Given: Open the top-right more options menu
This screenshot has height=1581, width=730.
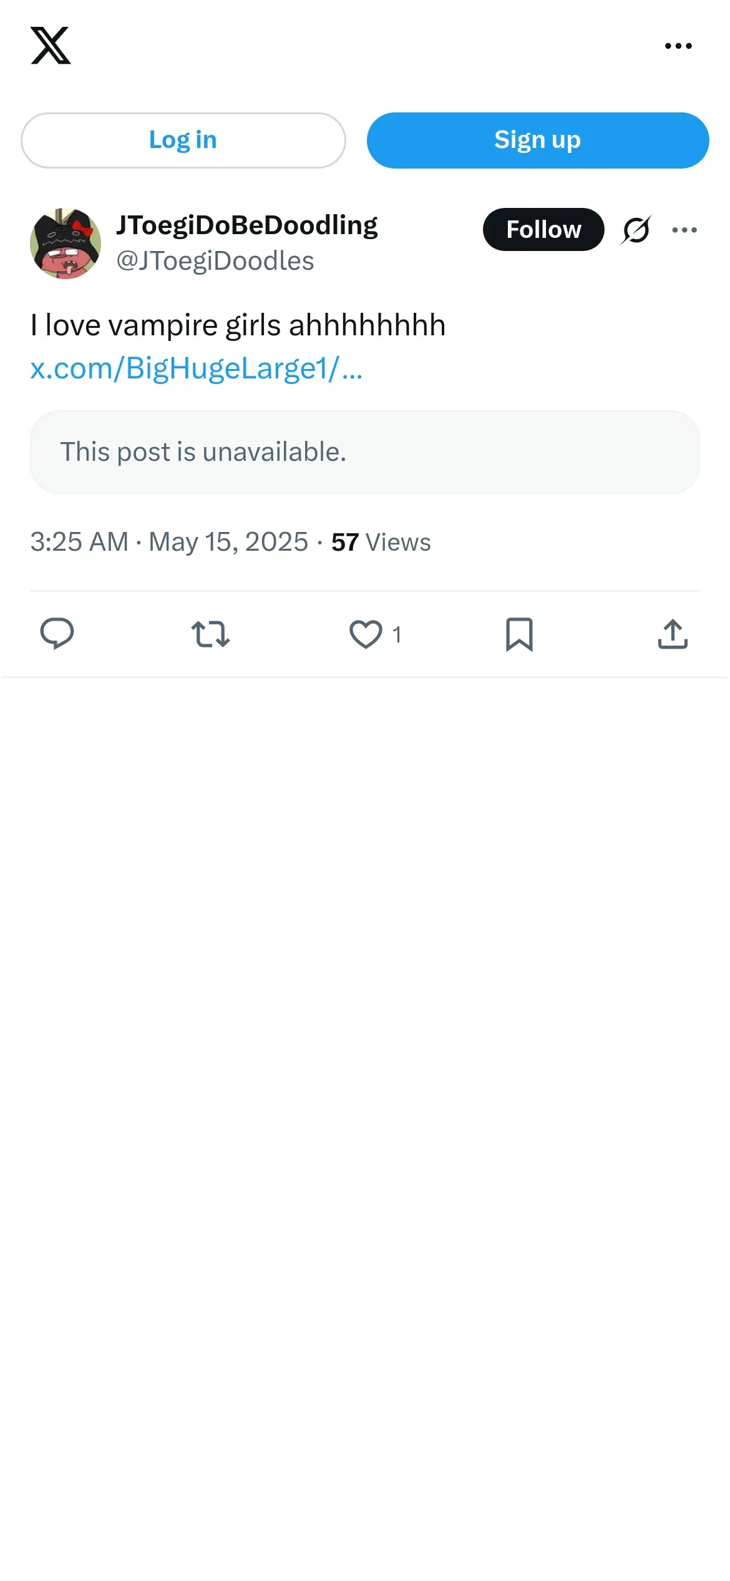Looking at the screenshot, I should 678,46.
